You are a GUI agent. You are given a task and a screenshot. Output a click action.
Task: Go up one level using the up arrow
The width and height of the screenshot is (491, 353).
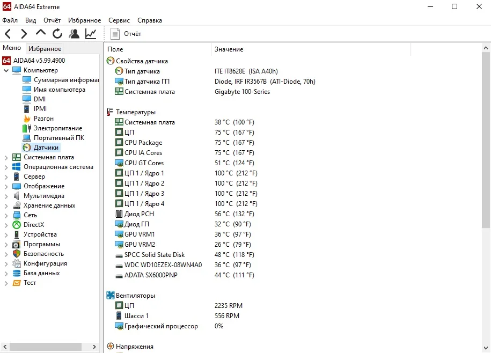coord(41,33)
